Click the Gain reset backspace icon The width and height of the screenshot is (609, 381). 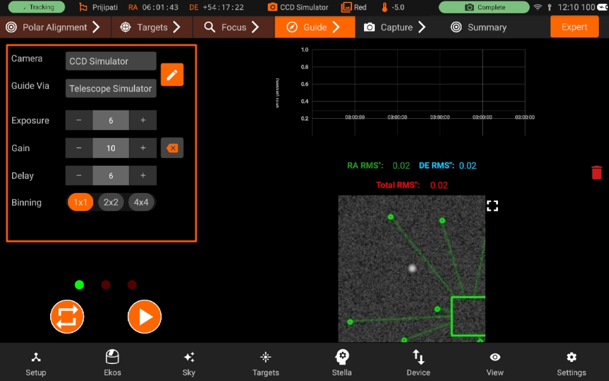coord(172,148)
